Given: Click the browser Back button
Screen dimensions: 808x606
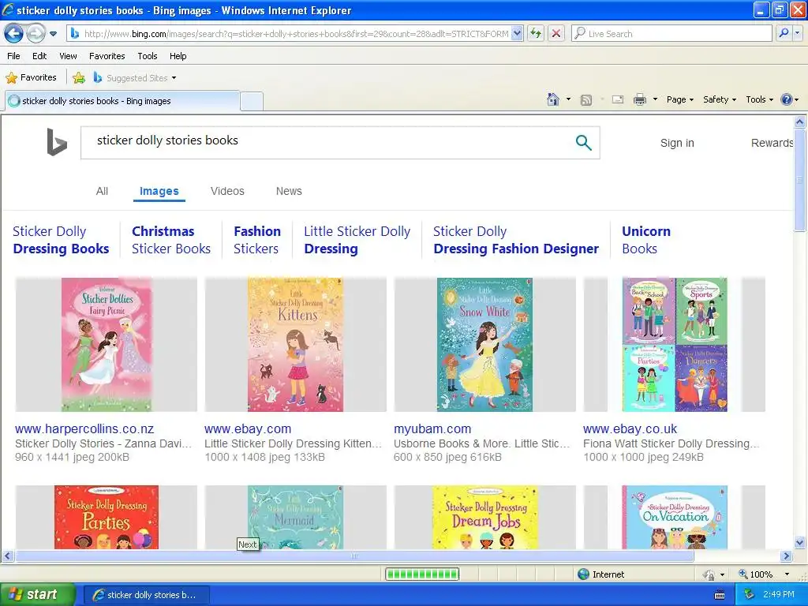Looking at the screenshot, I should (x=14, y=34).
